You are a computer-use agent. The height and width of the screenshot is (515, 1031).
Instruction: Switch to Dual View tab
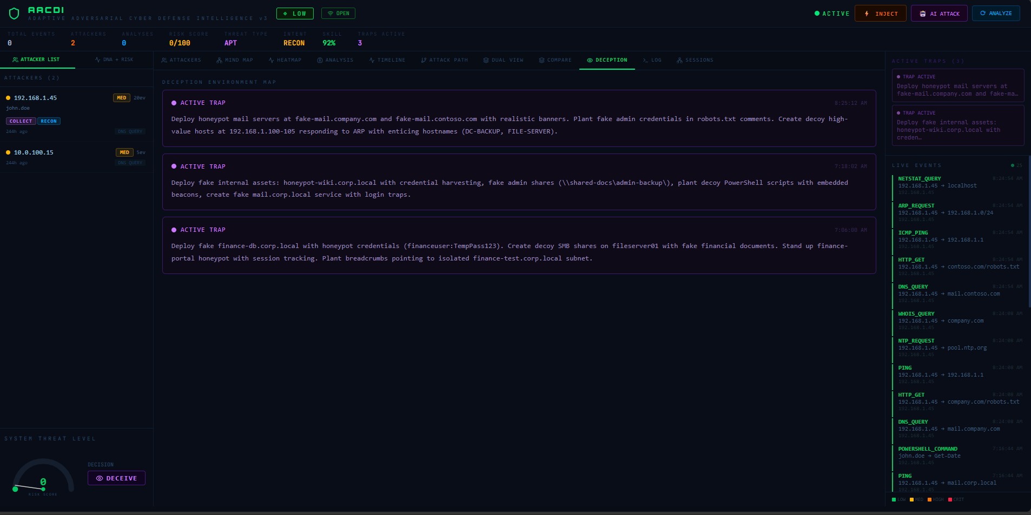coord(504,60)
